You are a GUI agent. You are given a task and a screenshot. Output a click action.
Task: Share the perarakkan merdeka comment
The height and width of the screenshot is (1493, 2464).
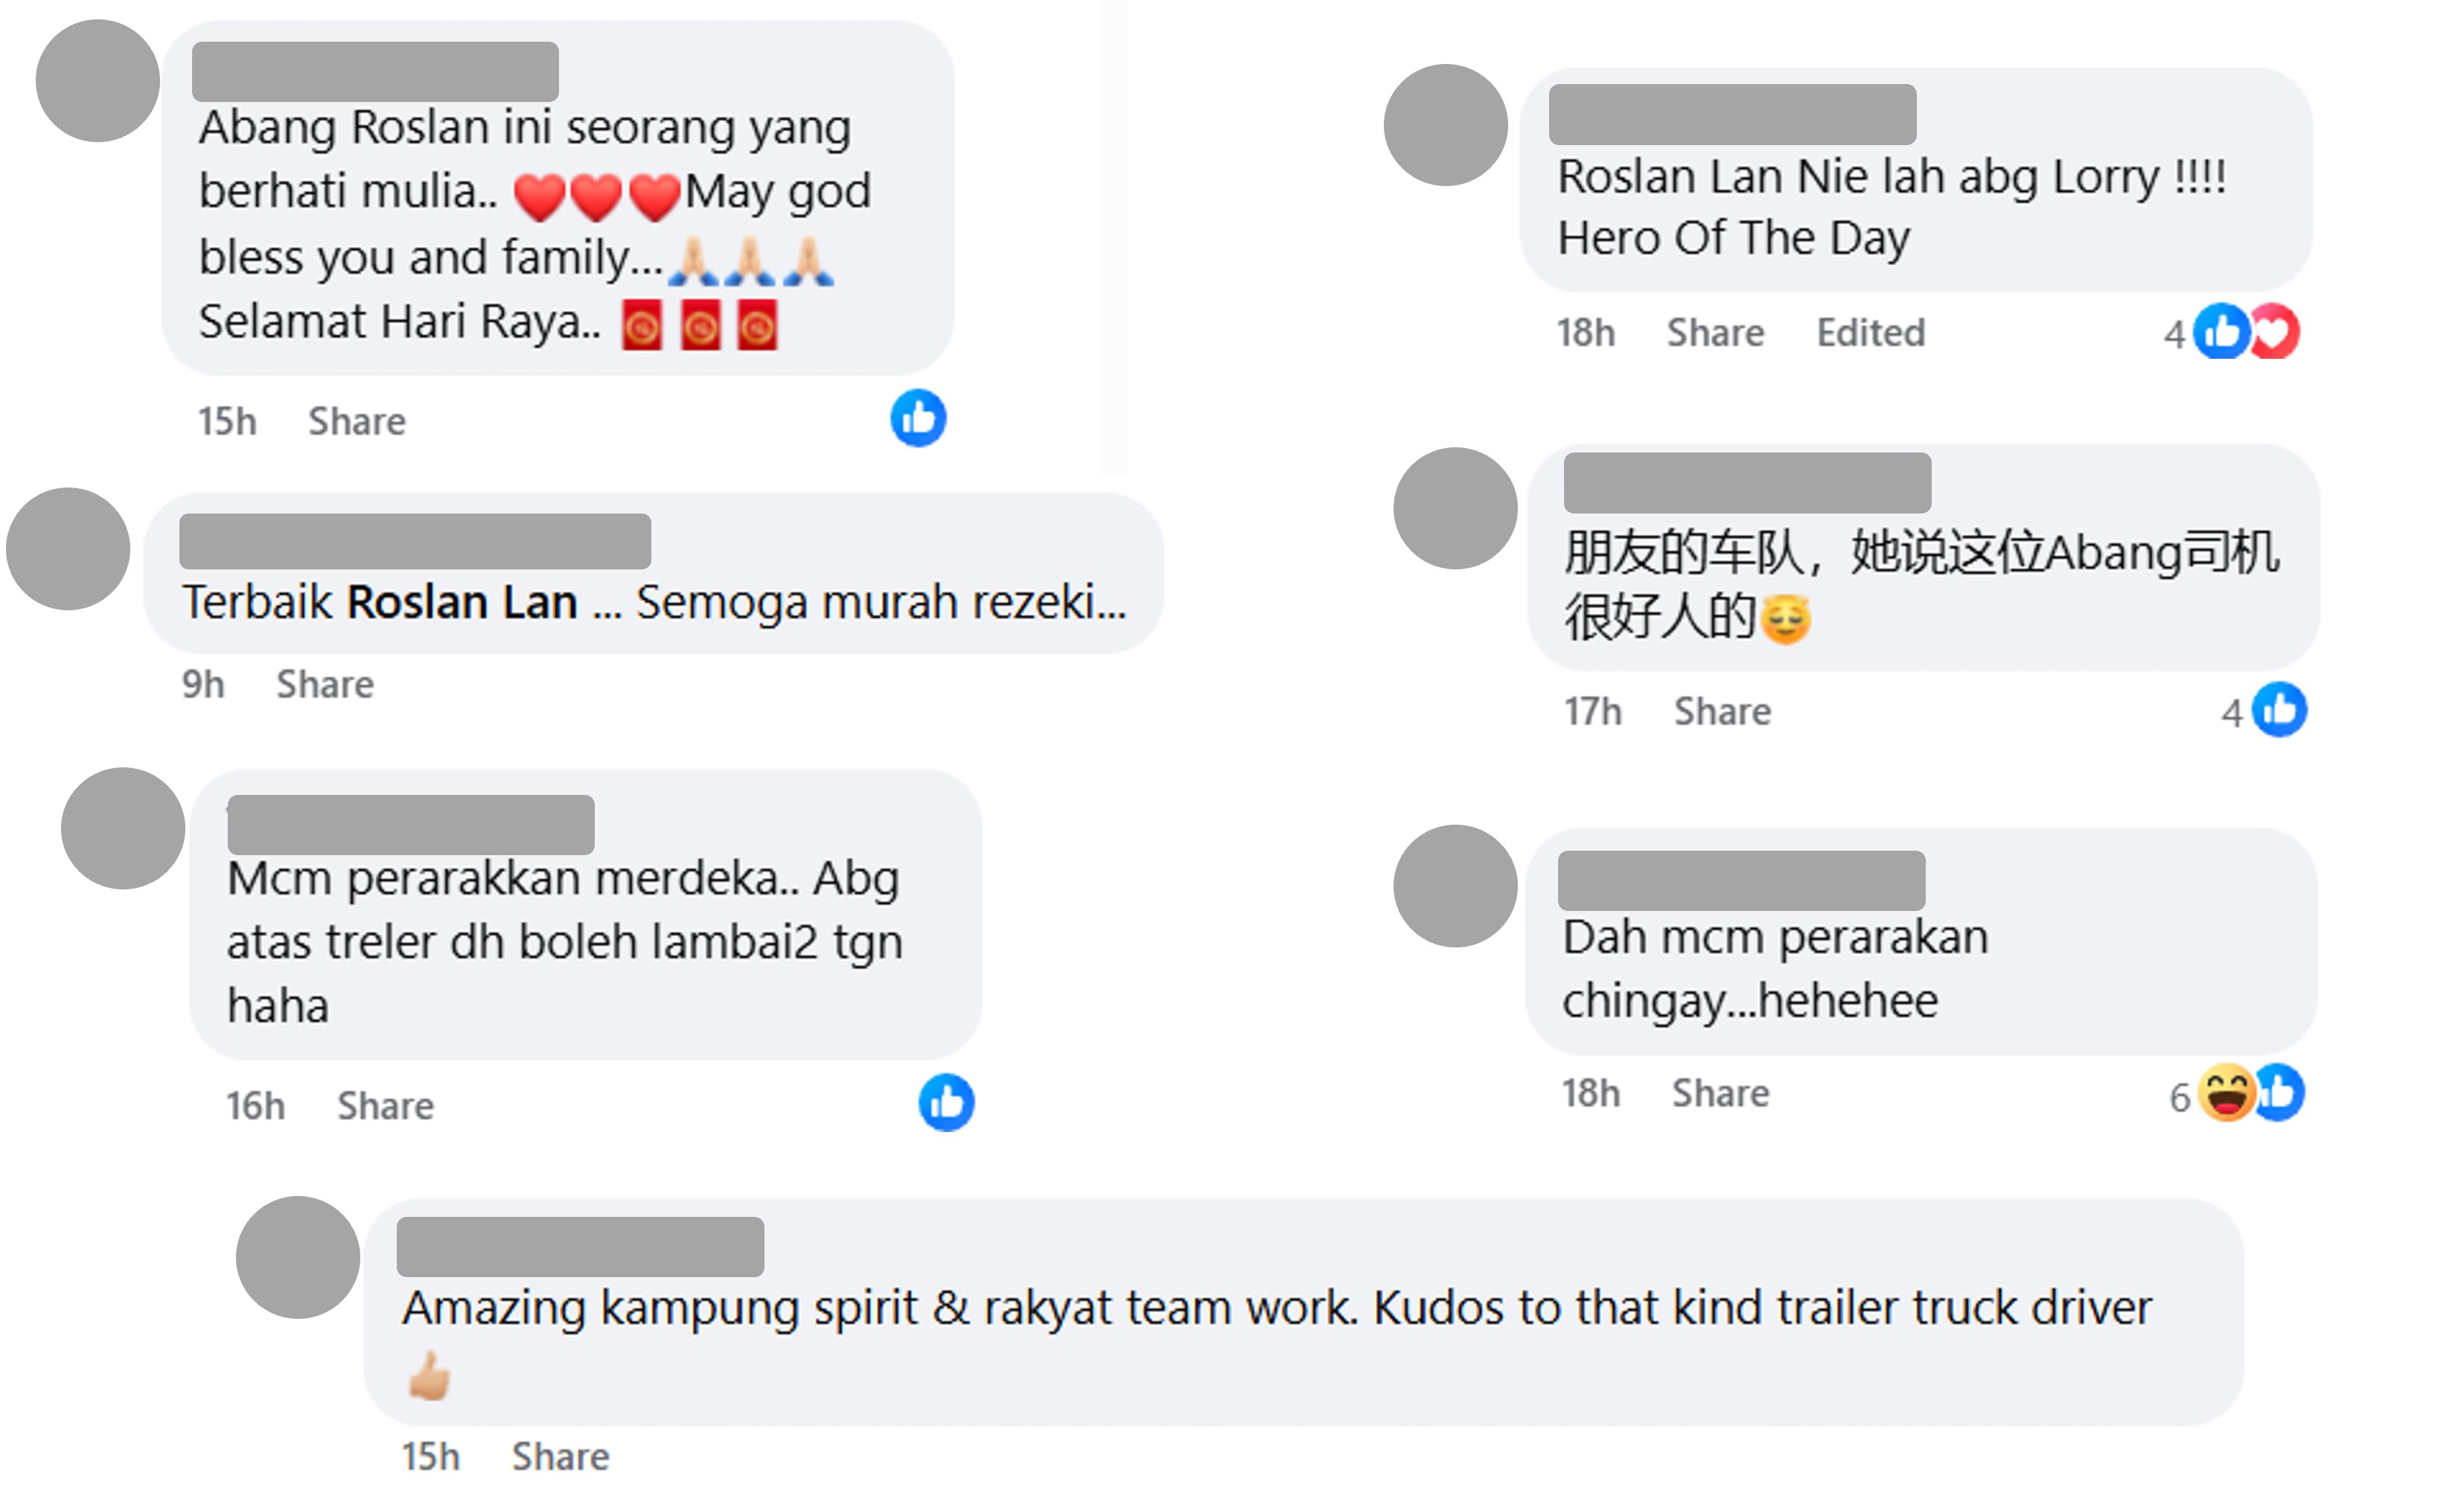(x=385, y=1105)
